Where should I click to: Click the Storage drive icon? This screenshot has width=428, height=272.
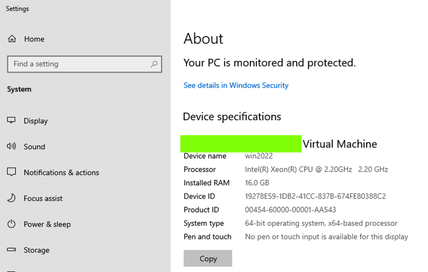(x=11, y=250)
